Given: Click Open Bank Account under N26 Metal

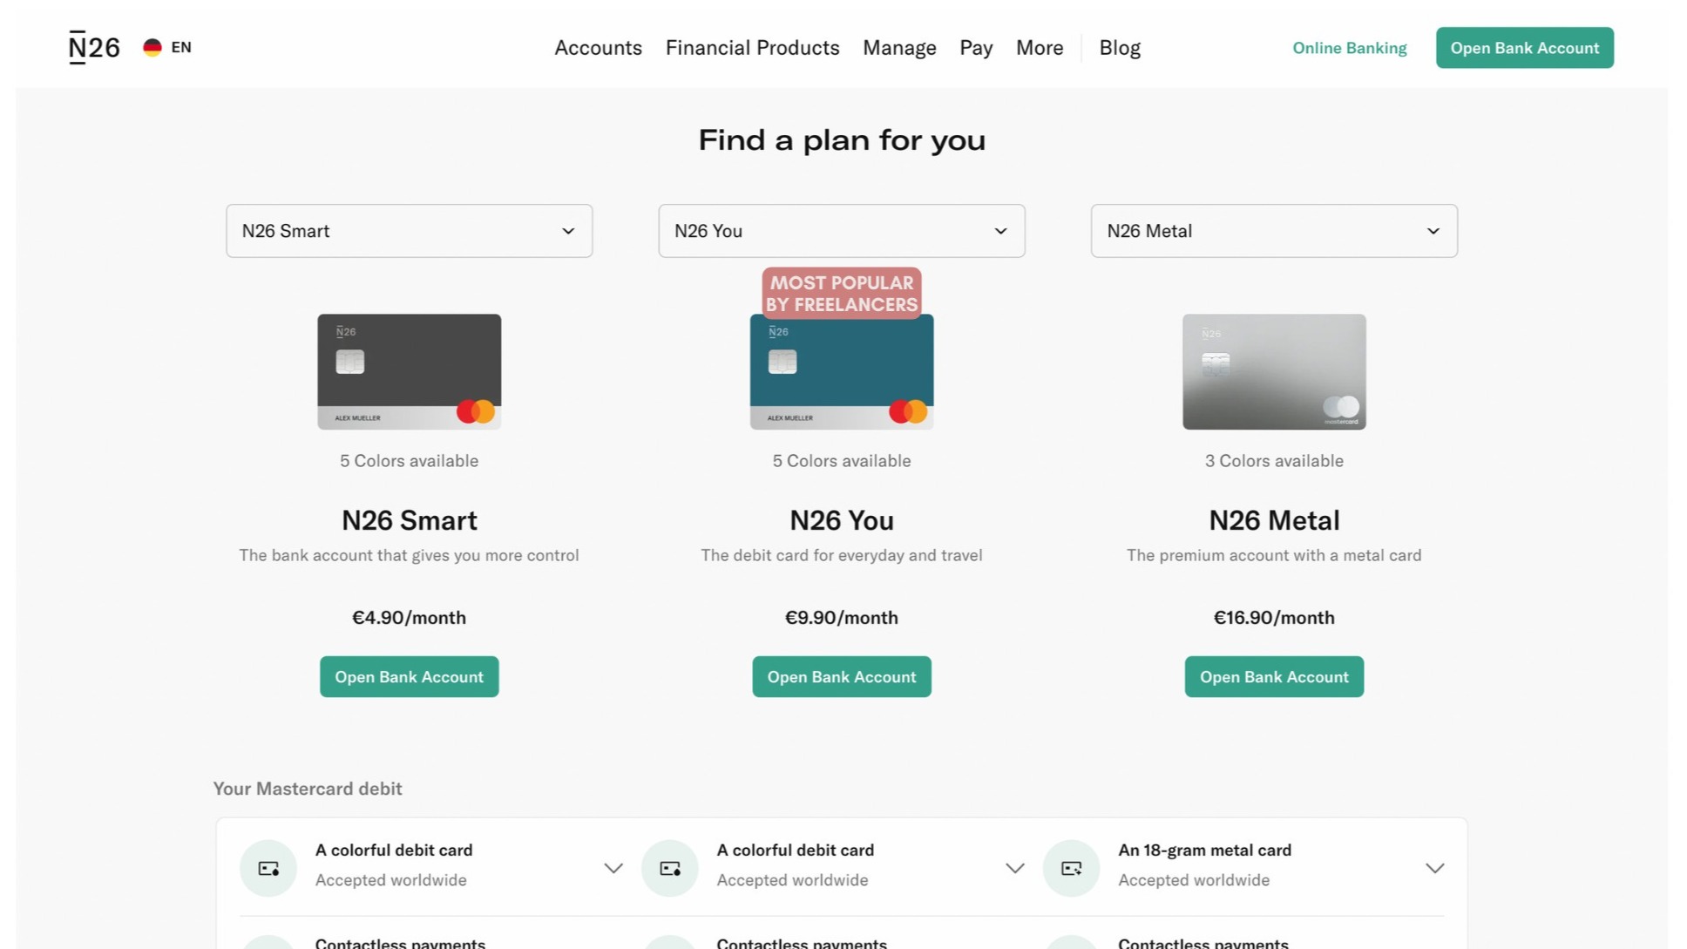Looking at the screenshot, I should (x=1274, y=677).
